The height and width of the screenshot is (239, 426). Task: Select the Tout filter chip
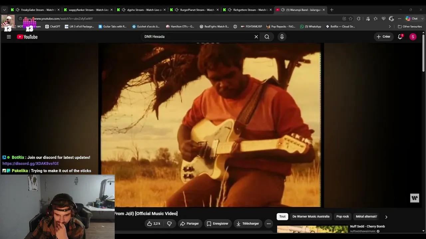point(282,216)
